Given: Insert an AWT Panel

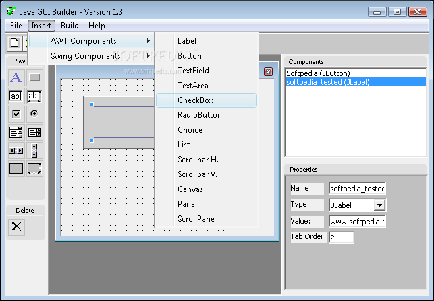Looking at the screenshot, I should (207, 204).
